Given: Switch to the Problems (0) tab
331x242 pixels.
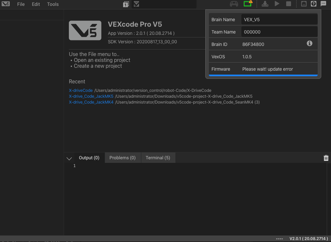Looking at the screenshot, I should click(122, 158).
